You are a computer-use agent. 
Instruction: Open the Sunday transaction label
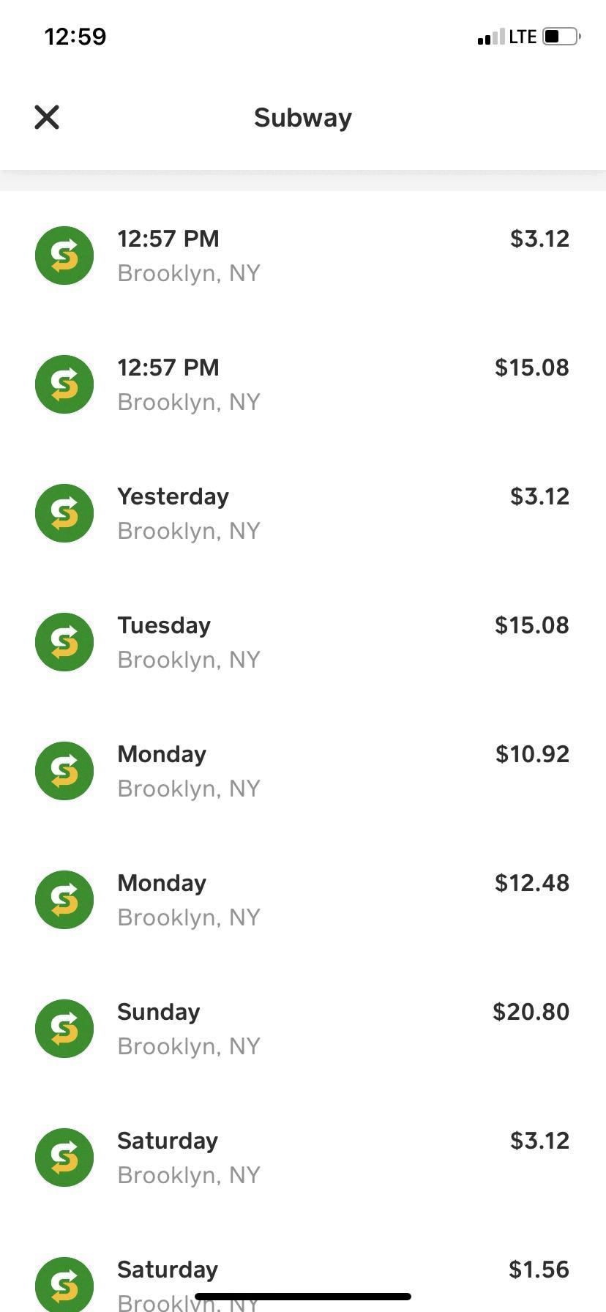pyautogui.click(x=159, y=1012)
